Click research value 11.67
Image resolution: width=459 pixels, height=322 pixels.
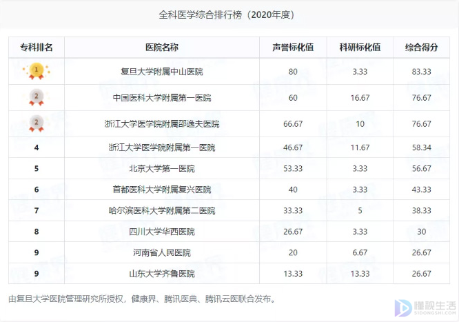360,148
